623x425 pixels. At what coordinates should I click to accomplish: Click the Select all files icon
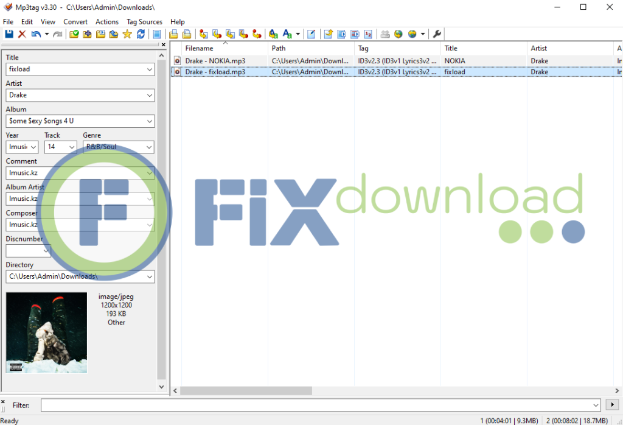(157, 34)
